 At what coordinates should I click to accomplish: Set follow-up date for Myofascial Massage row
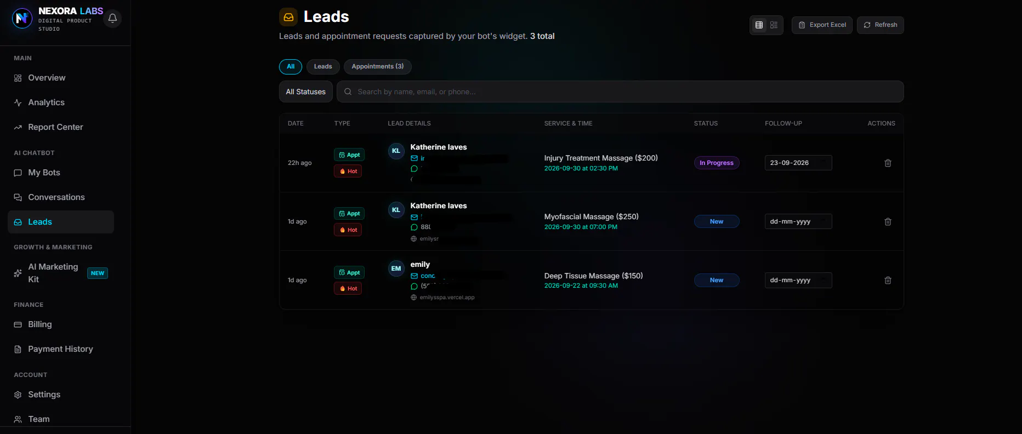pyautogui.click(x=798, y=221)
